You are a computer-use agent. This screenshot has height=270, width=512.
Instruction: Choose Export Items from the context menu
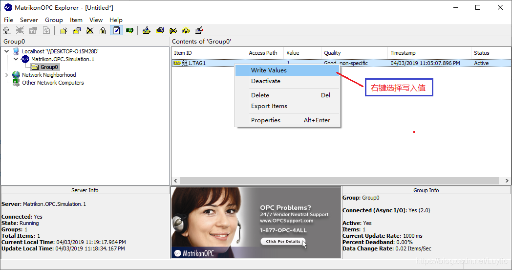click(x=287, y=106)
